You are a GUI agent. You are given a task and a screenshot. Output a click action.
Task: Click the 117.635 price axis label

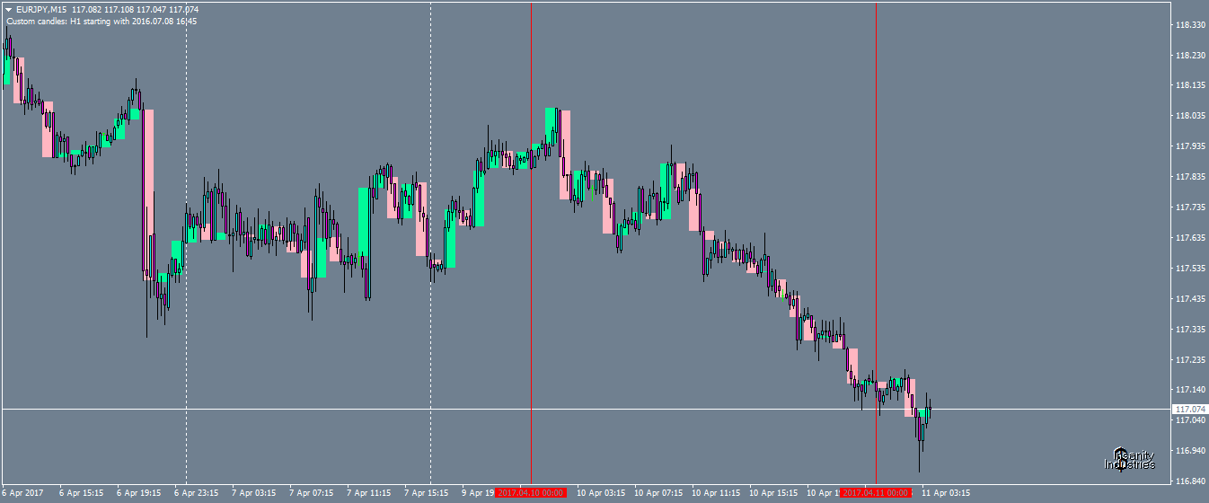[1190, 238]
